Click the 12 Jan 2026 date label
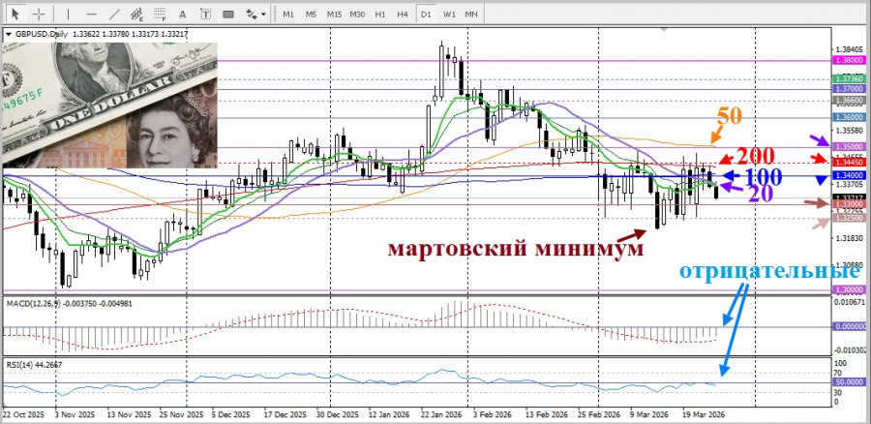Image resolution: width=871 pixels, height=424 pixels. tap(390, 414)
